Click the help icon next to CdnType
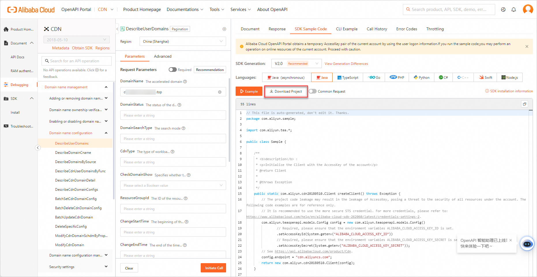Screen dimensions: 537x277 pyautogui.click(x=172, y=152)
